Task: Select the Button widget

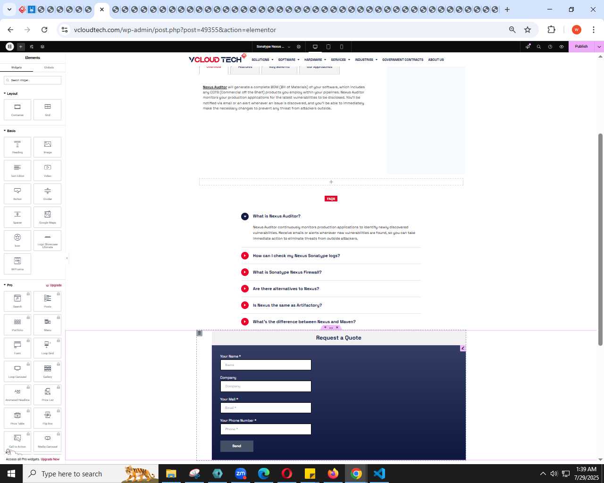Action: coord(17,194)
